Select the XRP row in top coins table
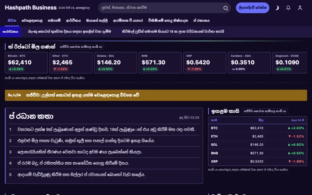Image resolution: width=312 pixels, height=195 pixels. point(258,161)
